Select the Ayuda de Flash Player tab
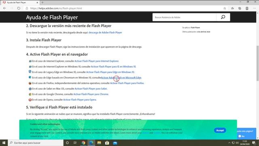The image size is (259, 146). 20,2
